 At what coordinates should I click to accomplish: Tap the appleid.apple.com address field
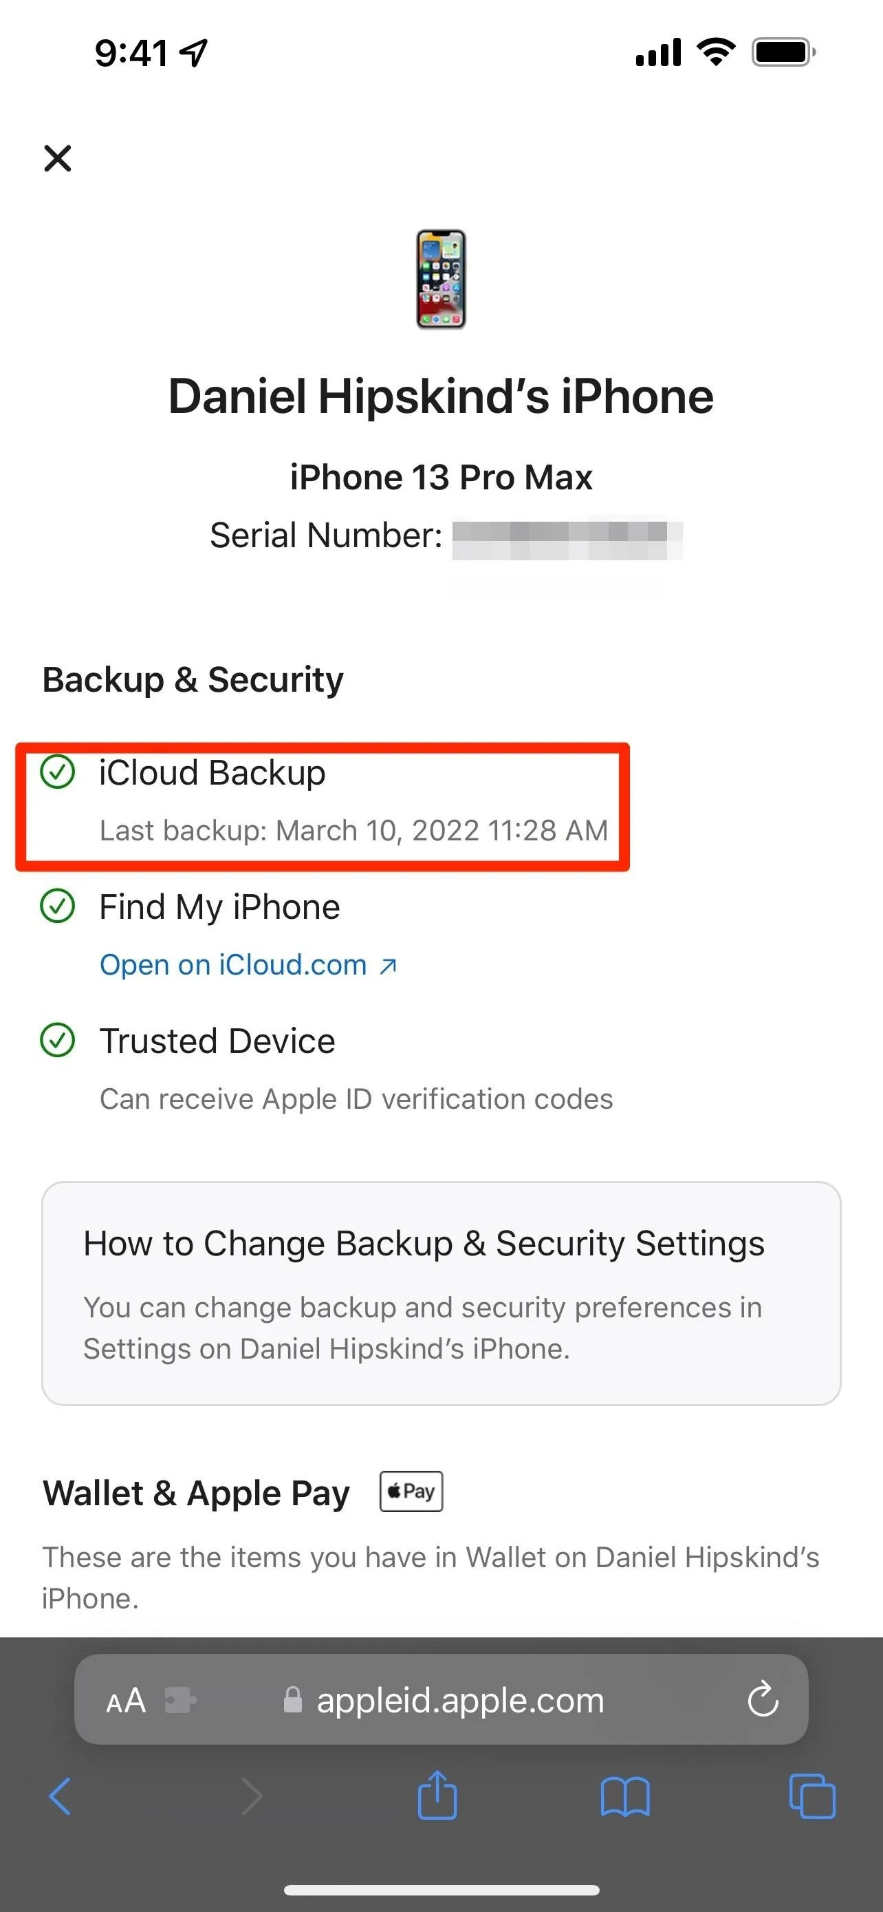tap(441, 1699)
